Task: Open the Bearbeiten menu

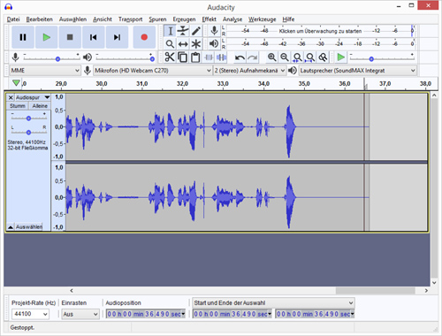Action: click(39, 19)
